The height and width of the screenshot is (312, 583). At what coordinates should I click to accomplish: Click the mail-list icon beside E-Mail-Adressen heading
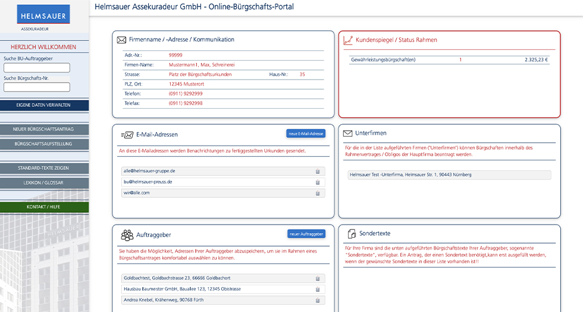[x=127, y=135]
